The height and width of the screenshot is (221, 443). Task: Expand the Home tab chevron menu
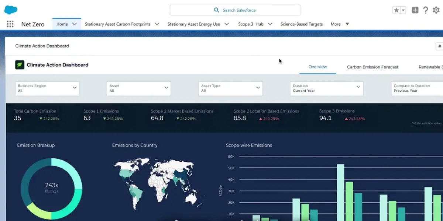pos(75,24)
